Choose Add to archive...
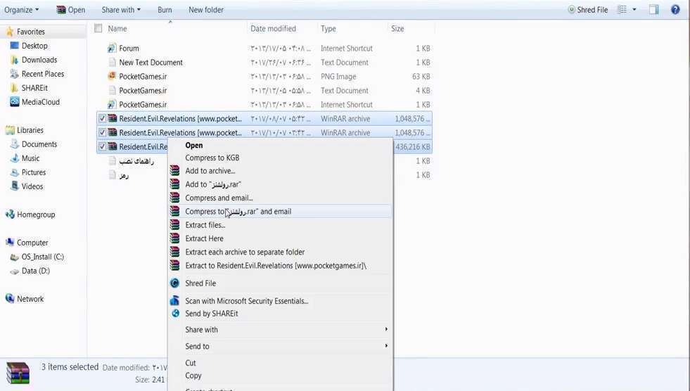Viewport: 690px width, 391px height. [210, 171]
